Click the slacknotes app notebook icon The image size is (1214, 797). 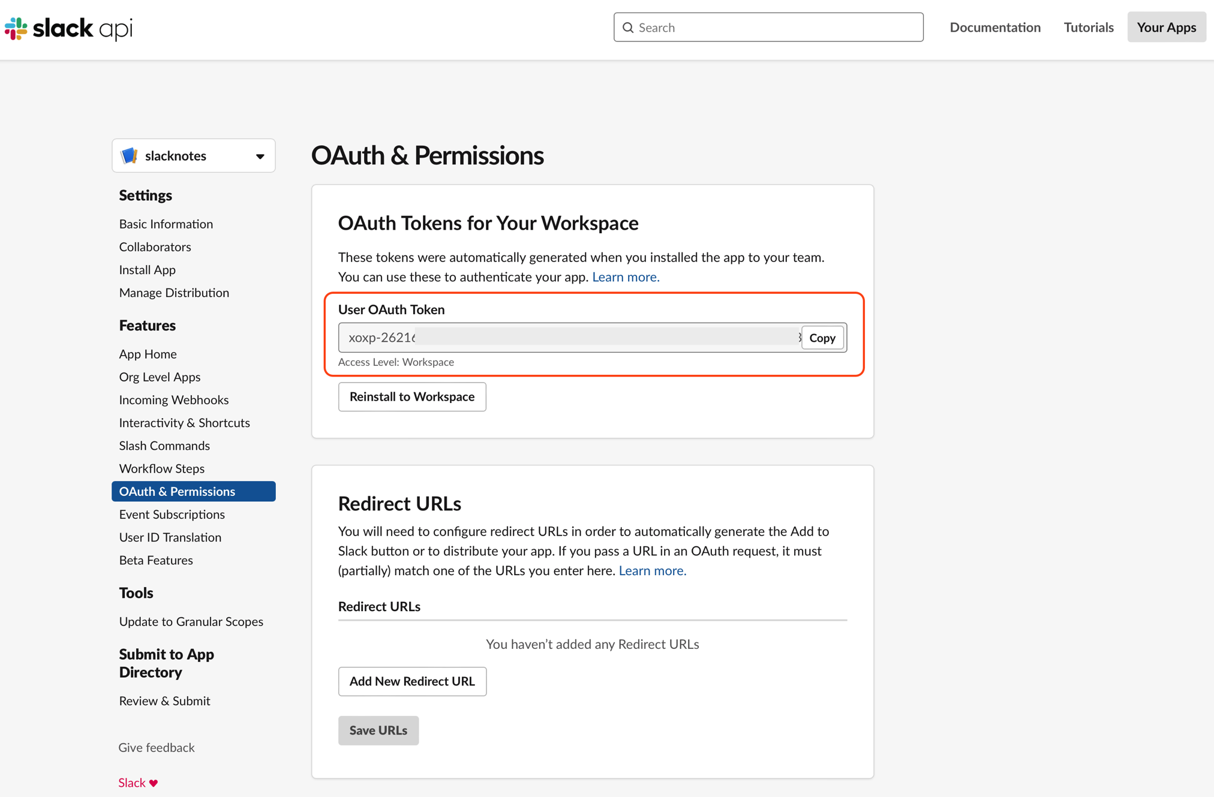click(129, 156)
